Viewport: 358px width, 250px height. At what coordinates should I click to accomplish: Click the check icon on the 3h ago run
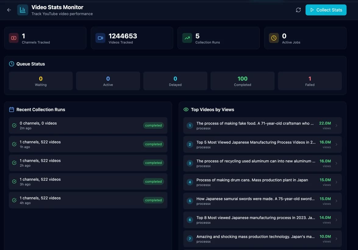[x=14, y=181]
